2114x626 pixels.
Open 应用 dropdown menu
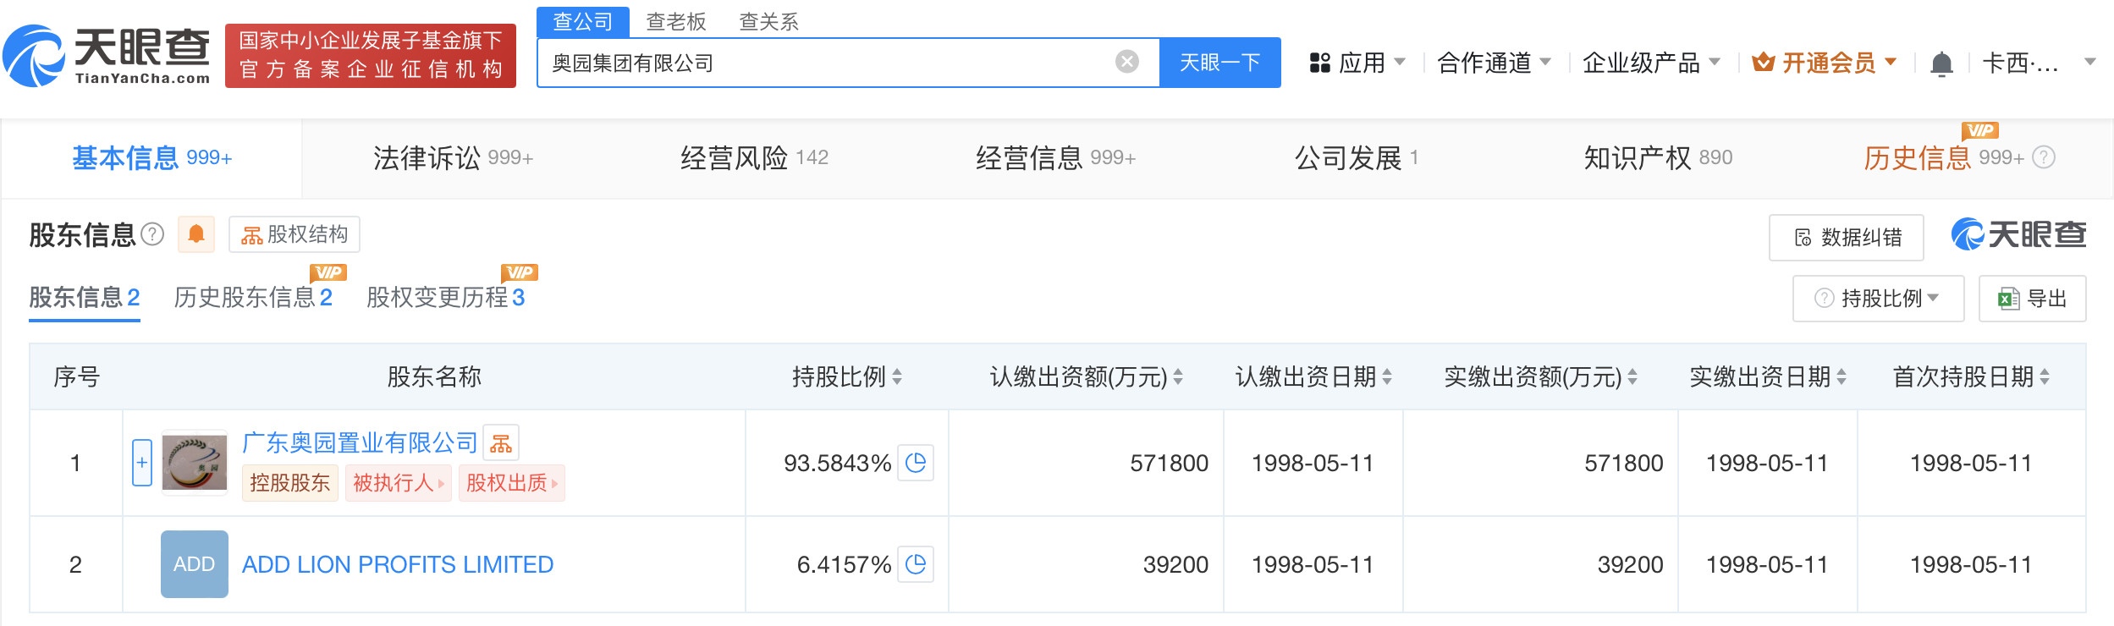click(1357, 63)
